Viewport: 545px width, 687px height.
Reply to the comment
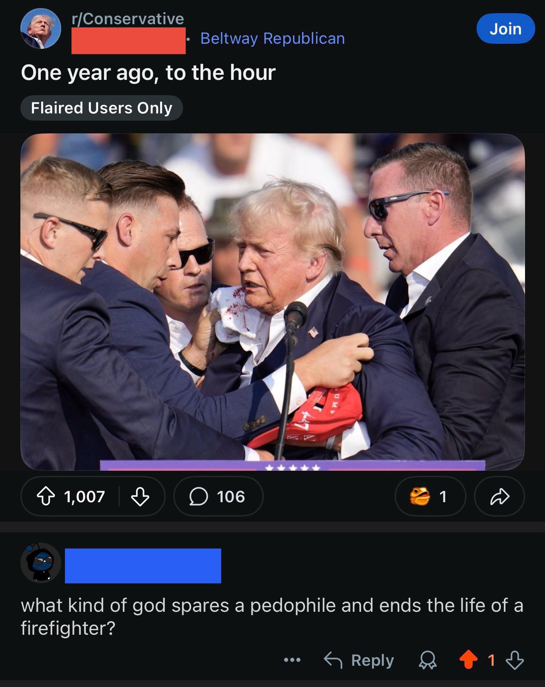359,660
